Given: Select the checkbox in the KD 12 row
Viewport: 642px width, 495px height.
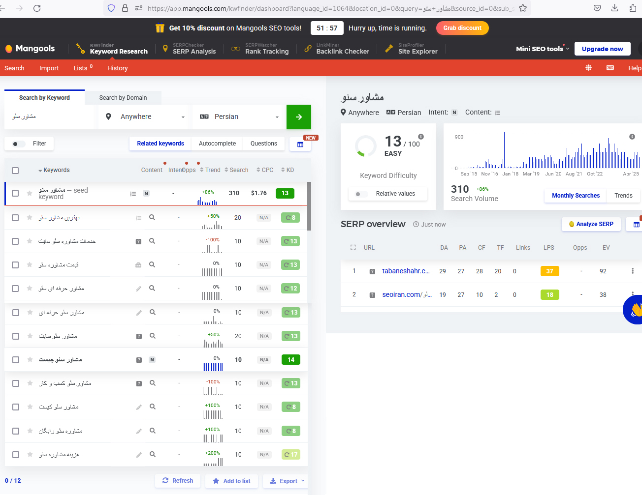Looking at the screenshot, I should [x=15, y=289].
